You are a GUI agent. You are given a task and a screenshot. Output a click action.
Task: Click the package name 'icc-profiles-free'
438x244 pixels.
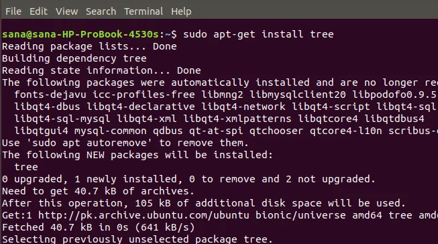[144, 95]
